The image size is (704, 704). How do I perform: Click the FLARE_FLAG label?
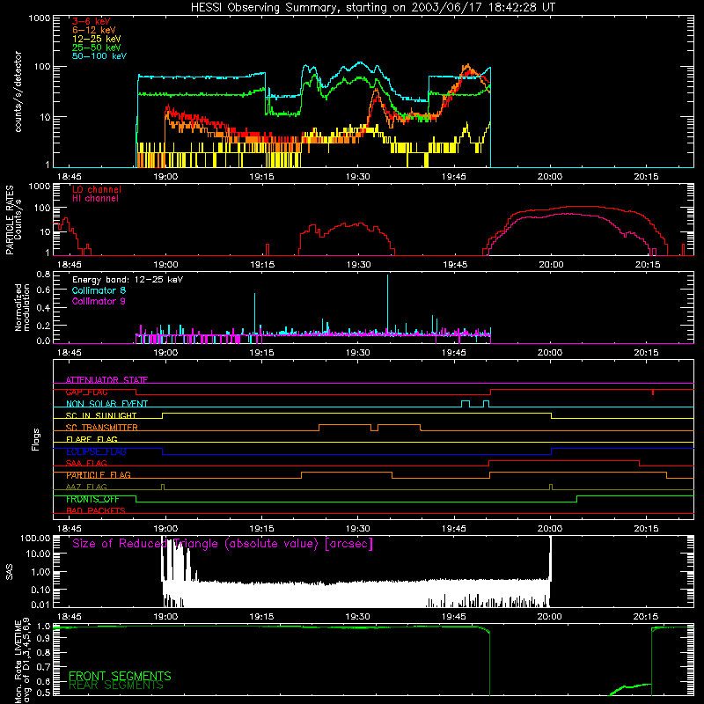[x=92, y=439]
